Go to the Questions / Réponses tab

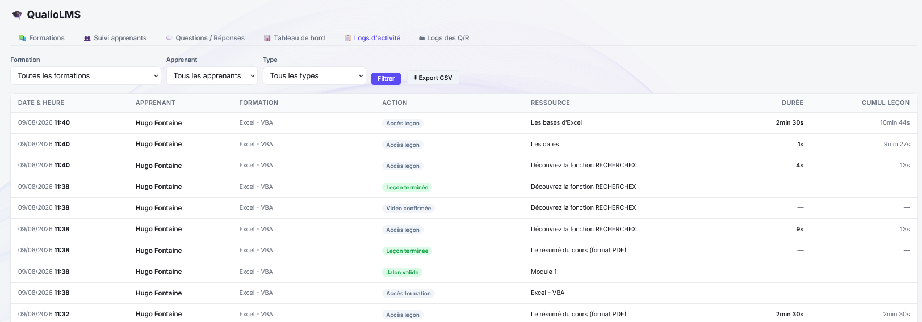pyautogui.click(x=206, y=38)
